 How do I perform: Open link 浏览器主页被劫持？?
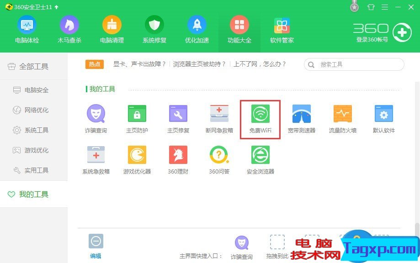[x=199, y=64]
